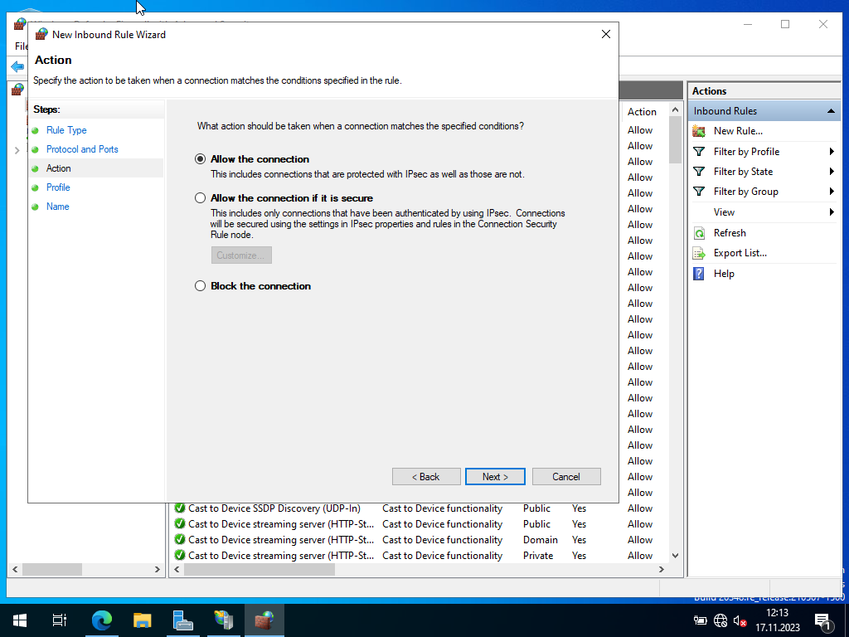Select Cast to Device SSDP Discovery (UDP-In) rule

[x=274, y=508]
